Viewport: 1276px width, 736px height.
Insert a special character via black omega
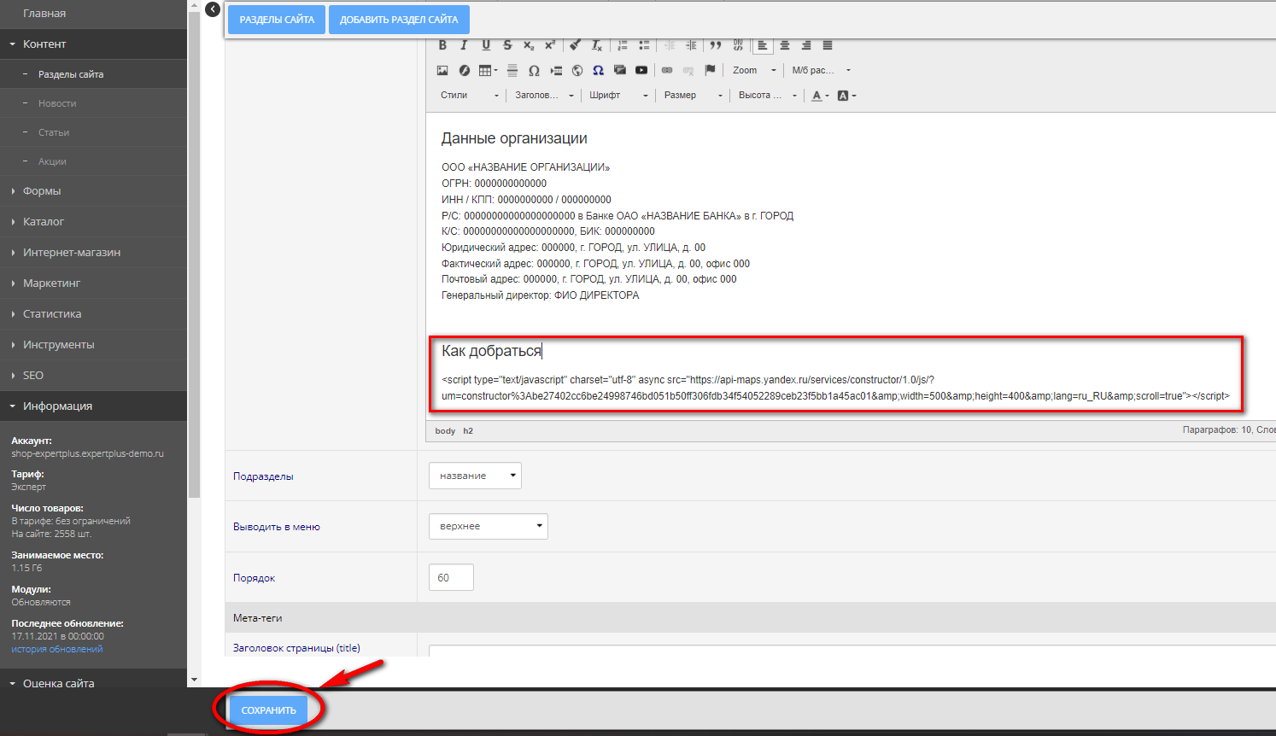534,70
